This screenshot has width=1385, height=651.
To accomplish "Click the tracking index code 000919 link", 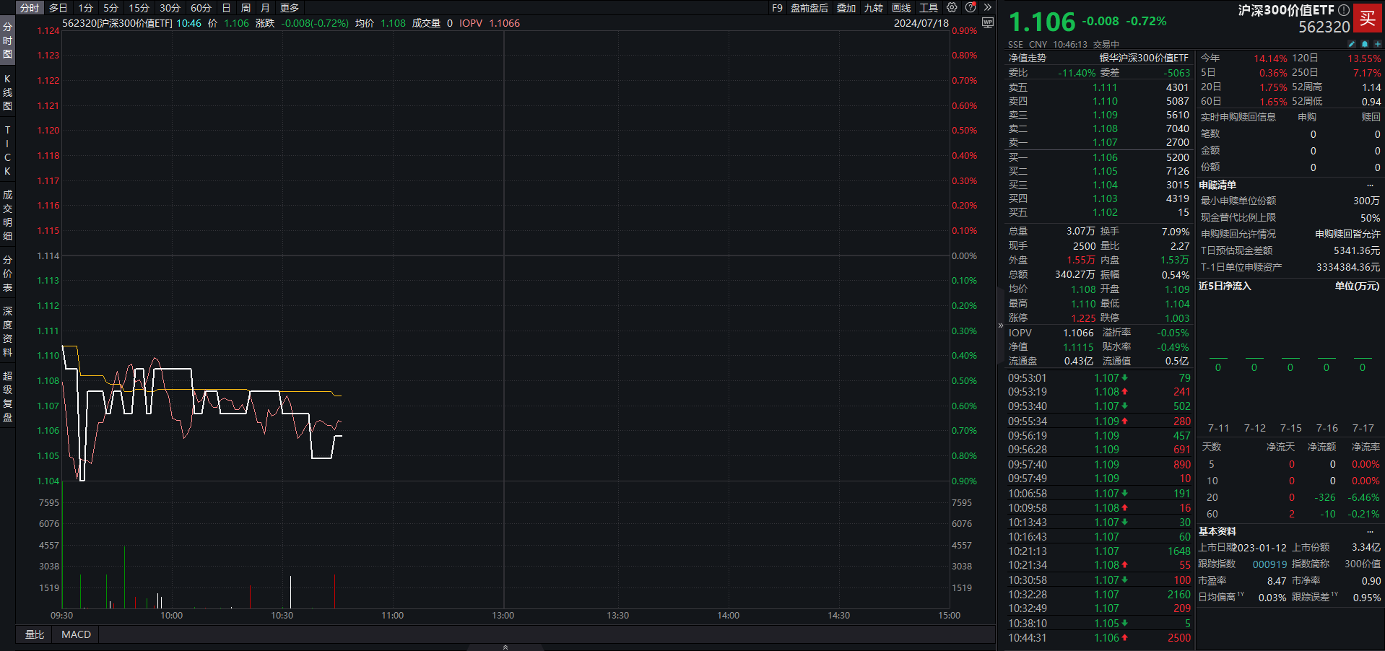I will point(1269,564).
